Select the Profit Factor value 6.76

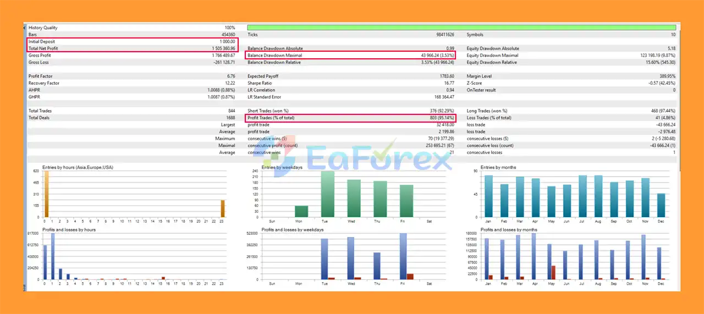(231, 76)
